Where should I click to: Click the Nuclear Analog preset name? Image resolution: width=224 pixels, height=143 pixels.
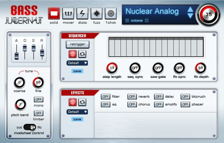coord(152,11)
